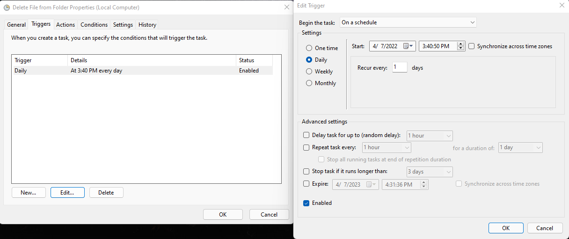This screenshot has width=569, height=239.
Task: Open the random delay 1 hour dropdown
Action: point(430,136)
